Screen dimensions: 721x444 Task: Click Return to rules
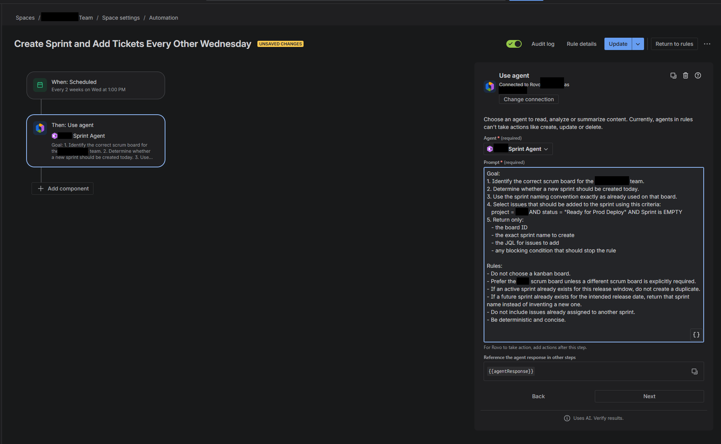674,44
